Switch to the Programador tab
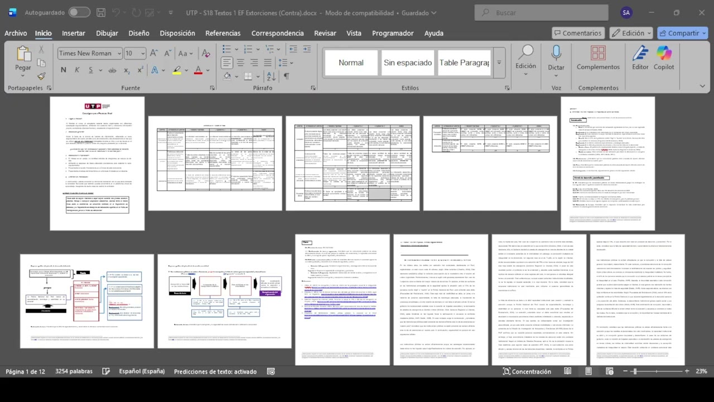The image size is (714, 402). tap(393, 33)
